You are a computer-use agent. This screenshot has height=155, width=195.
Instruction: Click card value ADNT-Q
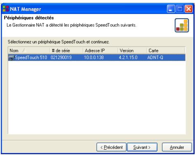pyautogui.click(x=155, y=57)
